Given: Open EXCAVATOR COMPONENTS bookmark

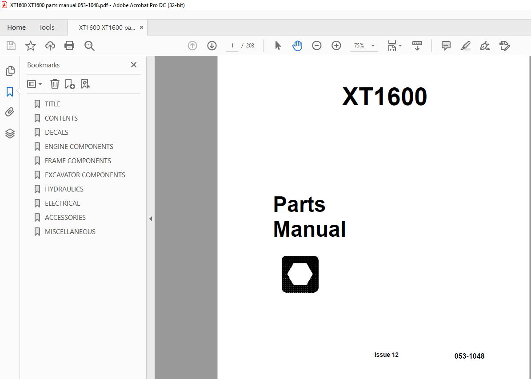Looking at the screenshot, I should tap(85, 175).
